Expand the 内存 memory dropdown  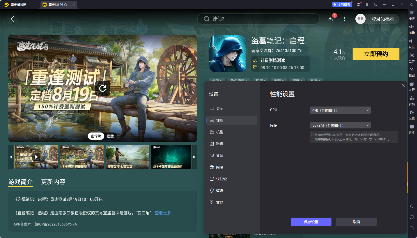(x=340, y=125)
